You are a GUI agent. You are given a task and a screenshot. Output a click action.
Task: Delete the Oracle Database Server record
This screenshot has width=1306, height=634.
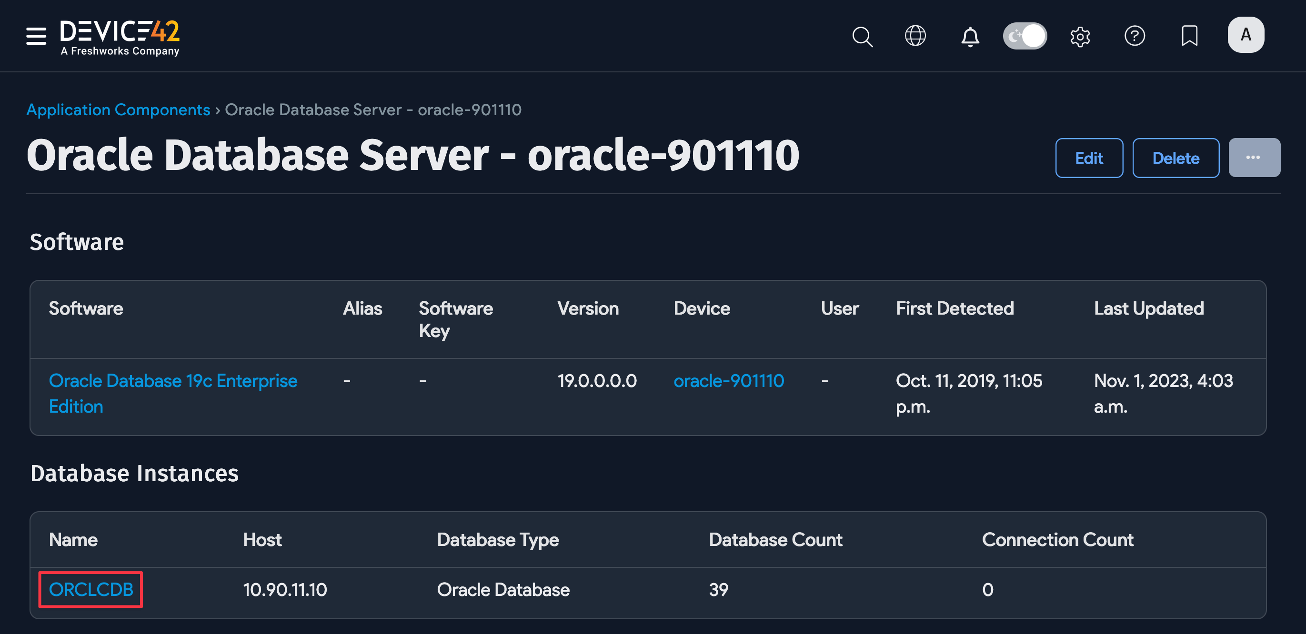[1175, 158]
